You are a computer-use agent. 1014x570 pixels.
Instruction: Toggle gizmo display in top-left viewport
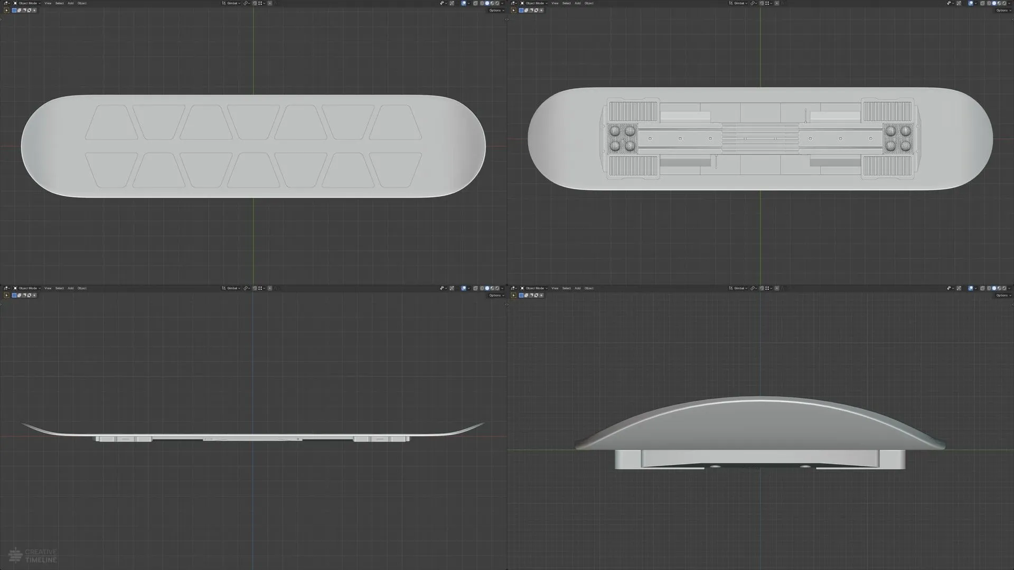coord(452,3)
